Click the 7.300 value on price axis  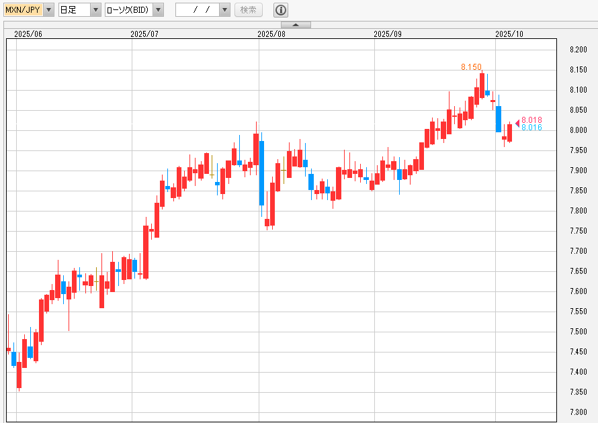(578, 412)
